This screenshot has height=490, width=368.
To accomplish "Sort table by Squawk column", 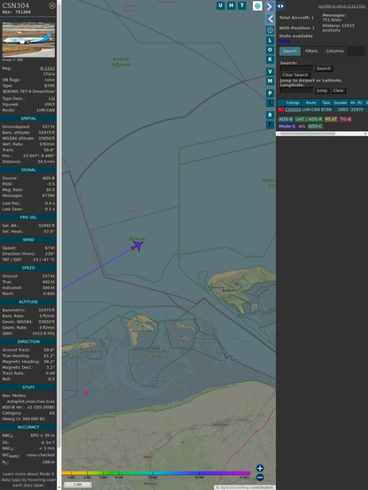I will tap(340, 103).
